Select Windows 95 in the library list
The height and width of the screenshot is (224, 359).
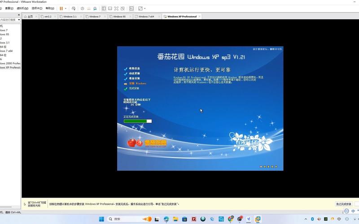(x=4, y=34)
